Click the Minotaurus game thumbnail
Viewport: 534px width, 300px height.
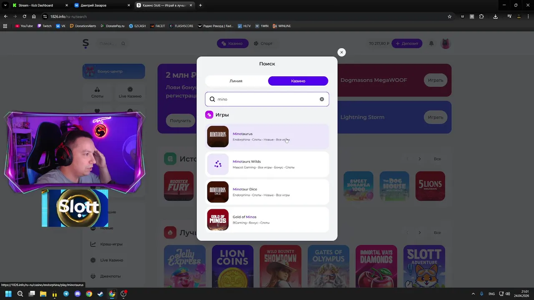pos(218,136)
